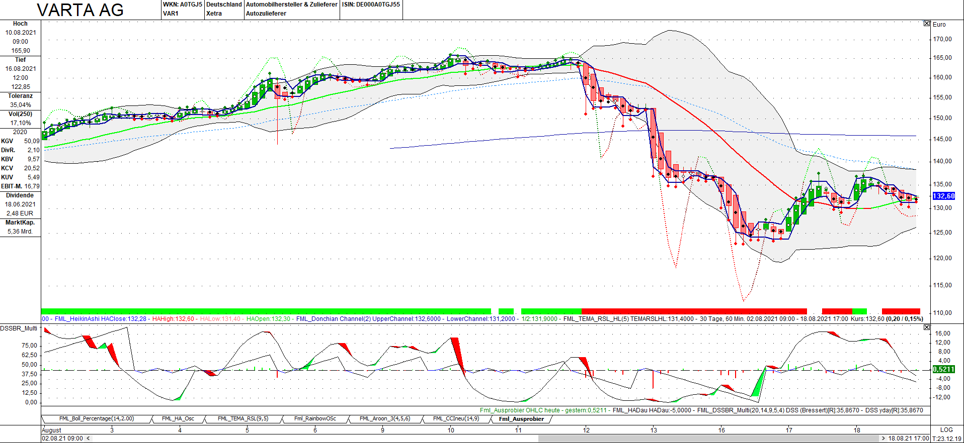Screen dimensions: 964x443
Task: Click the tolerance value 35,04%
Action: point(21,105)
